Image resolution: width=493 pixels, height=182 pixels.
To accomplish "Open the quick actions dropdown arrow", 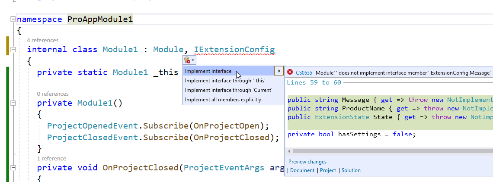I will (x=193, y=60).
